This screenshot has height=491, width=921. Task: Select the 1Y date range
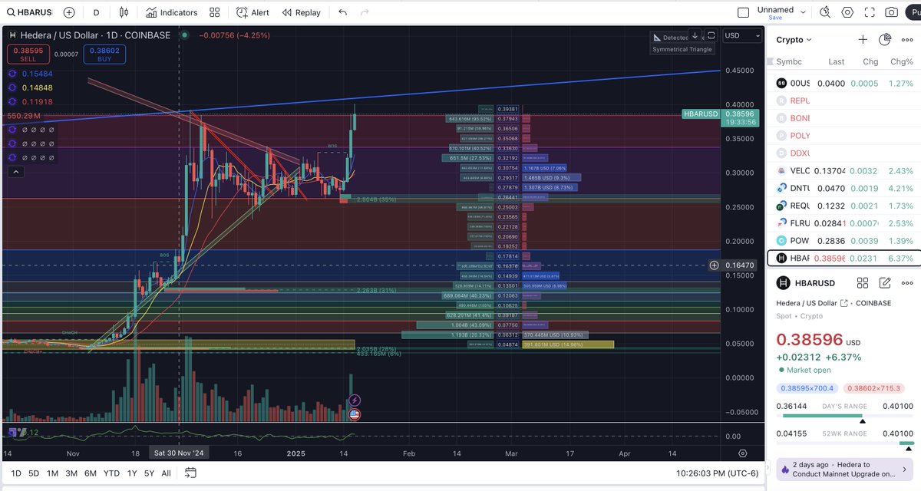(132, 473)
